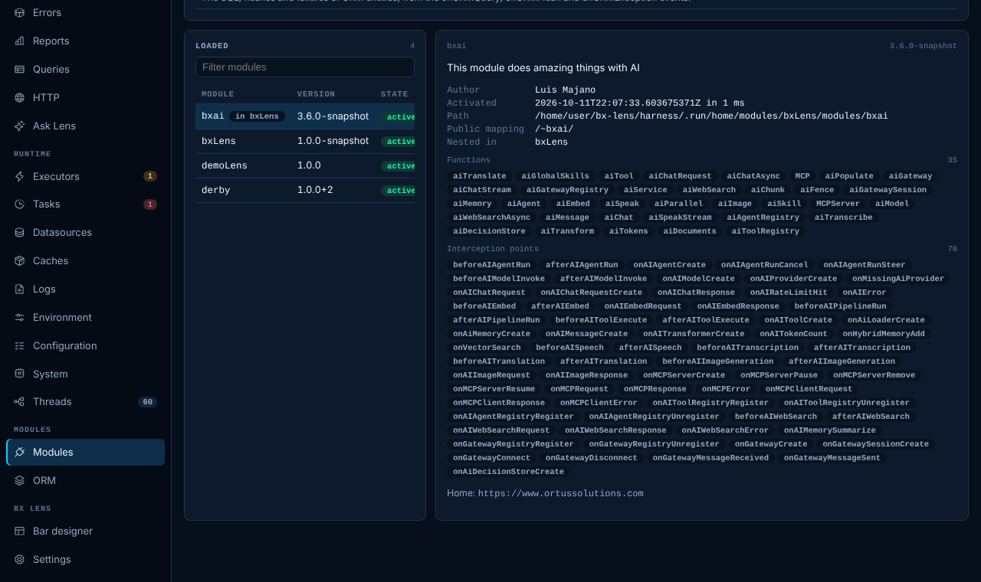Navigate to Datasources
The width and height of the screenshot is (981, 582).
click(85, 232)
